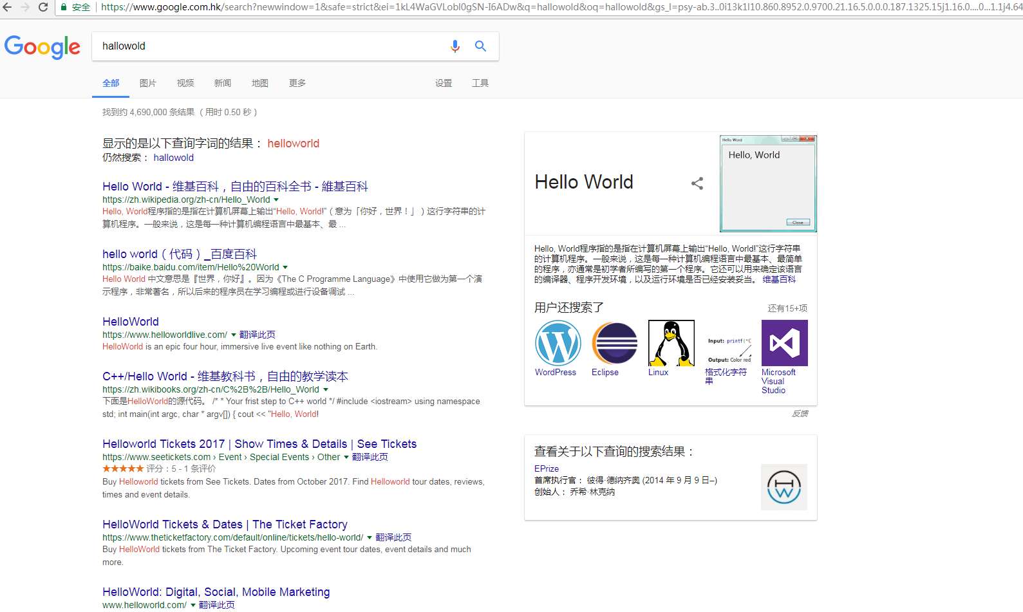Open the Linux penguin suggestion
The width and height of the screenshot is (1023, 612).
pos(671,343)
